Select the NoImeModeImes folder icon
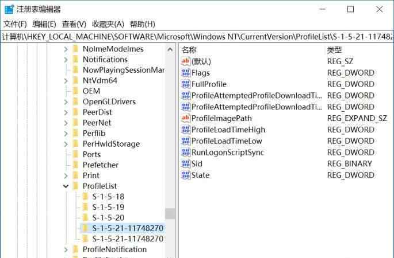The image size is (394, 258). (x=75, y=49)
